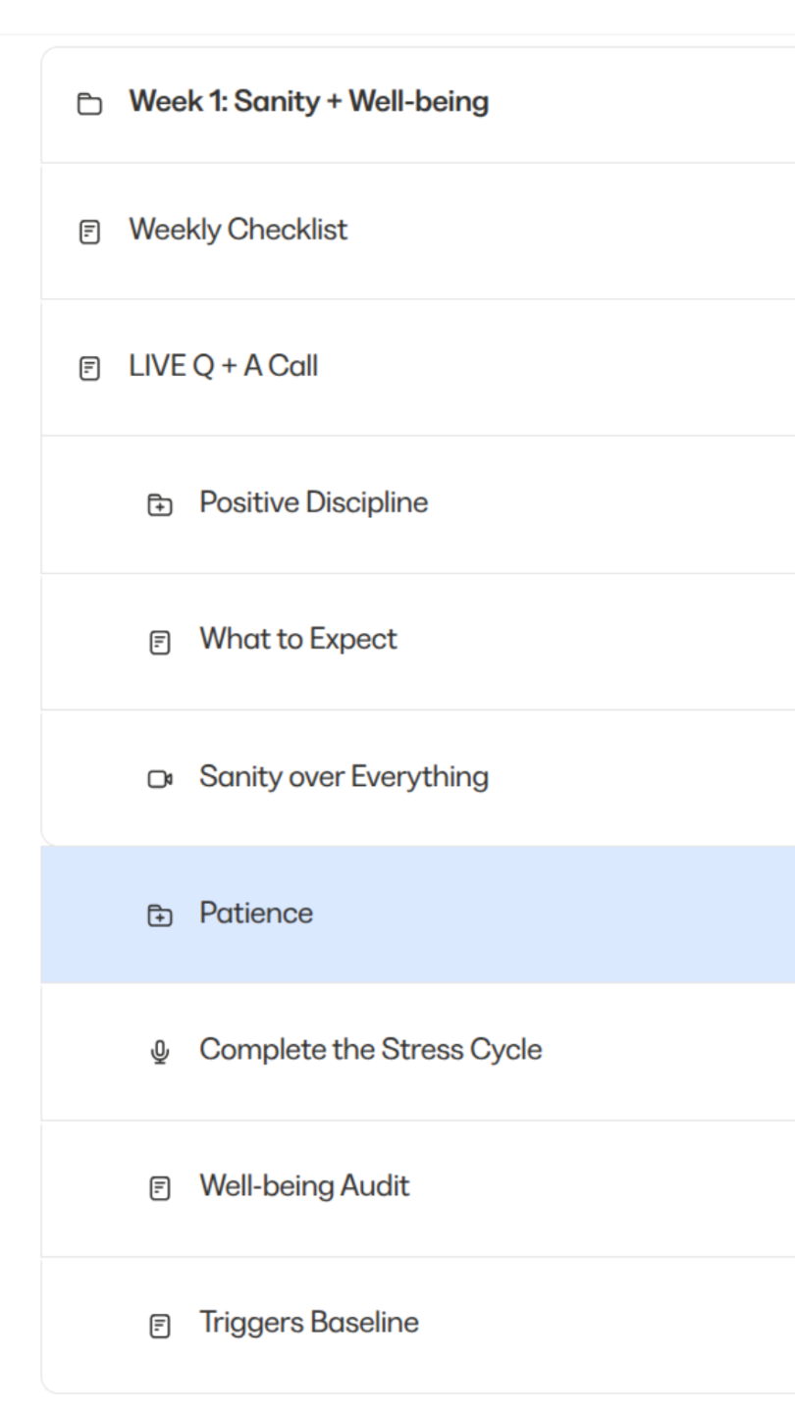Image resolution: width=795 pixels, height=1413 pixels.
Task: Click the document icon beside What to Expect
Action: pos(159,643)
